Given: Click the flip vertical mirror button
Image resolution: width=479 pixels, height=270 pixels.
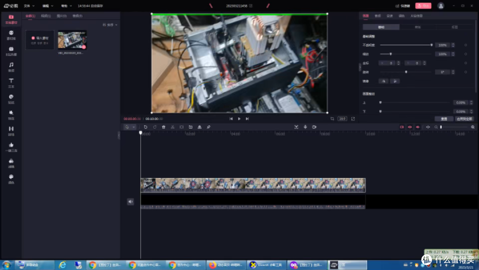Looking at the screenshot, I should [395, 81].
